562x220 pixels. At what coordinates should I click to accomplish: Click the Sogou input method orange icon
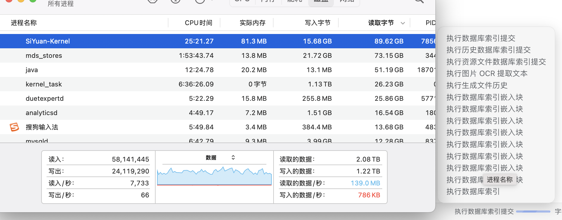14,127
